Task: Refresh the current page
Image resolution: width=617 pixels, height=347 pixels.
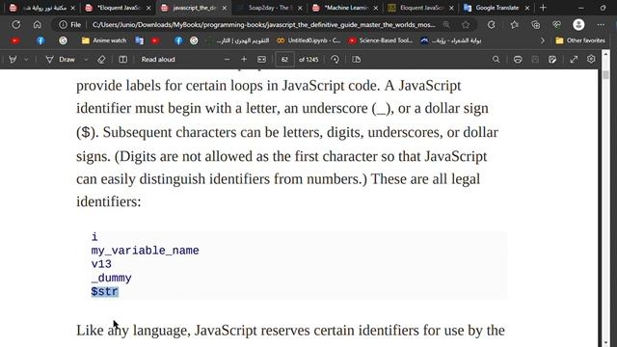Action: click(16, 25)
